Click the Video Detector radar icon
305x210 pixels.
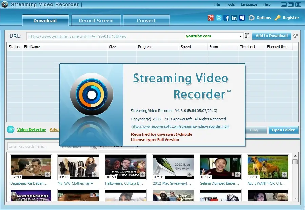coord(11,129)
